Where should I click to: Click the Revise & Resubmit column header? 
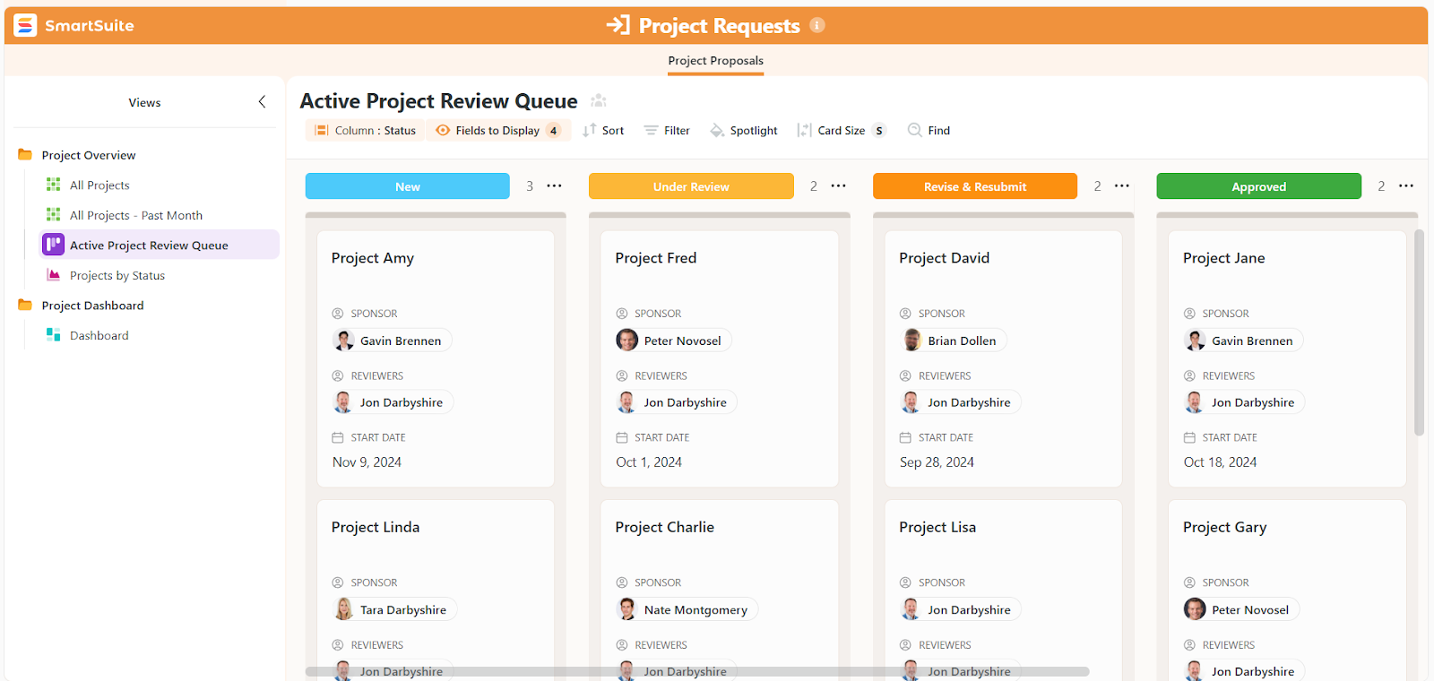975,186
